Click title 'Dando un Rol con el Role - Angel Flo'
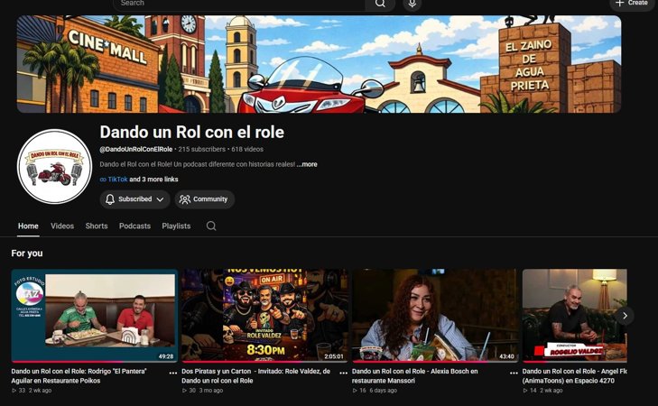658x406 pixels. click(x=574, y=376)
